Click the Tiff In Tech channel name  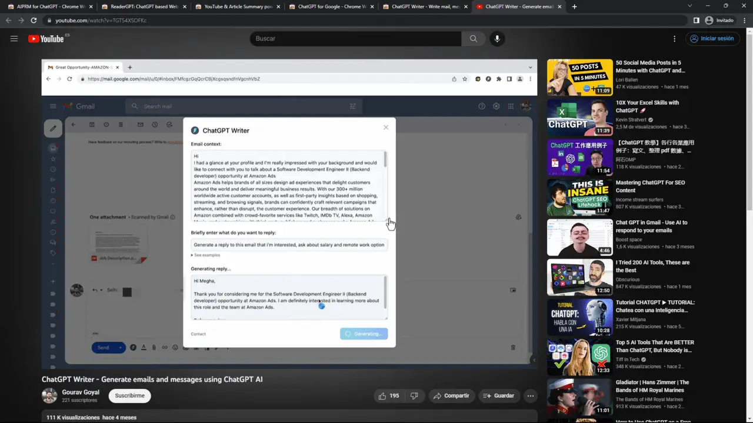tap(628, 359)
